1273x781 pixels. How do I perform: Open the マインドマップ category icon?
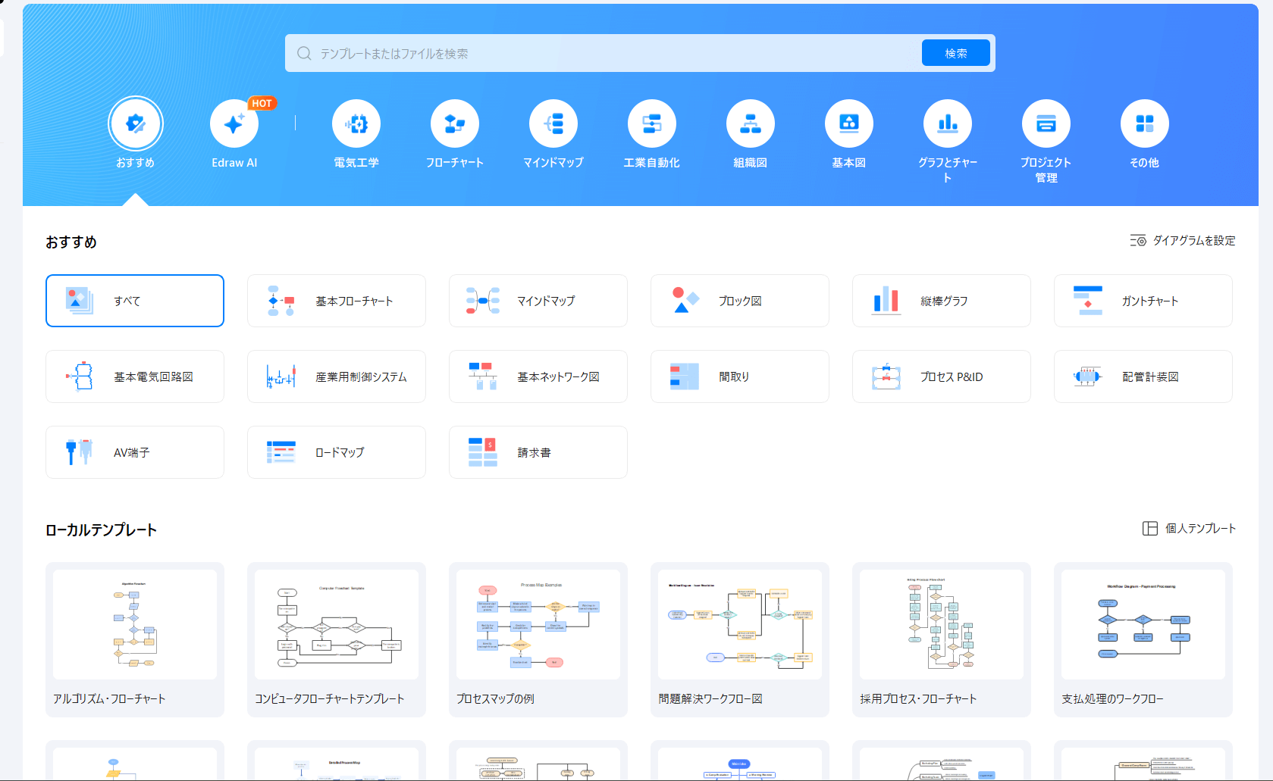553,123
